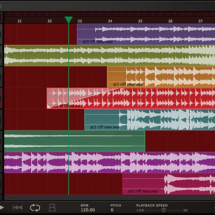
Task: Click the Playback Speed slider knob
Action: pyautogui.click(x=163, y=210)
